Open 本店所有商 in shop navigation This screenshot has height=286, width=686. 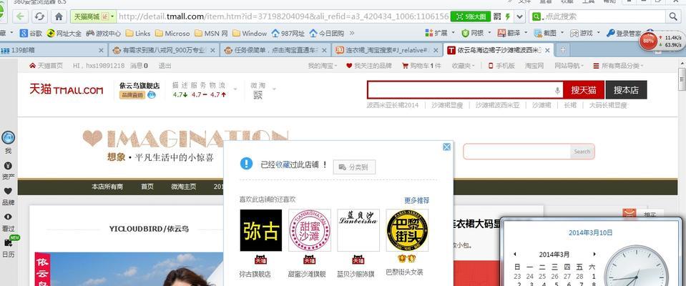coord(107,187)
